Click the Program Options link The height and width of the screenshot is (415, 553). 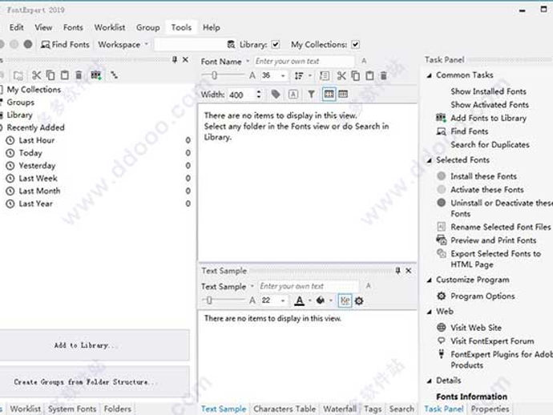coord(482,296)
